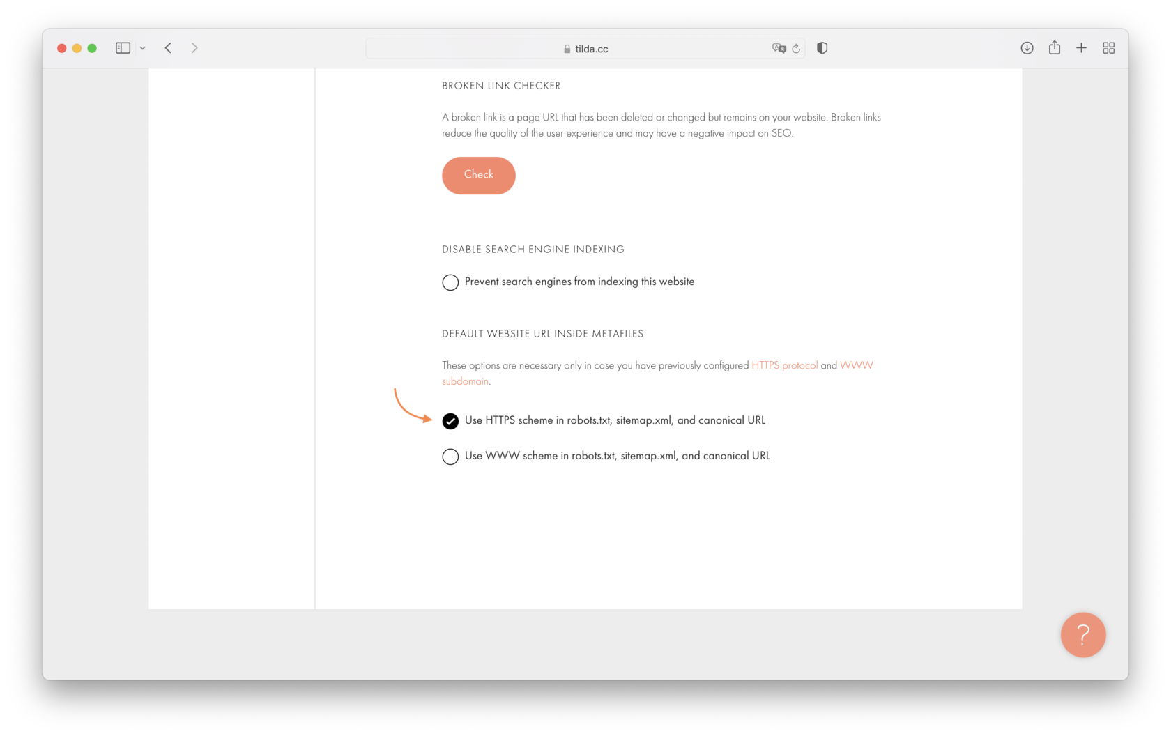Reload the page in the address bar

click(796, 48)
